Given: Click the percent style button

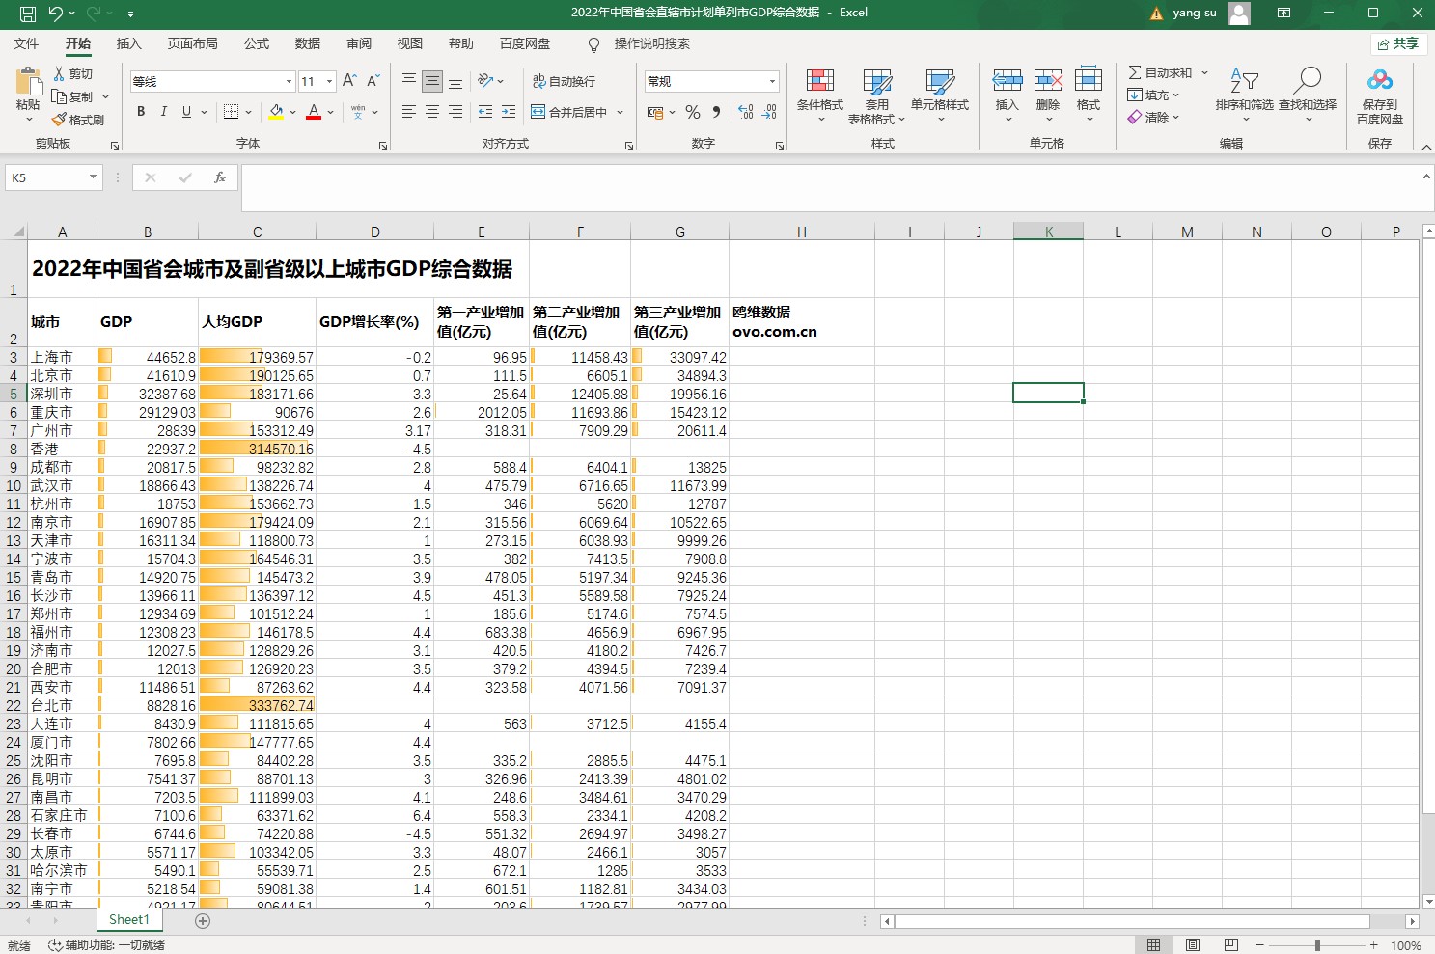Looking at the screenshot, I should [x=693, y=112].
